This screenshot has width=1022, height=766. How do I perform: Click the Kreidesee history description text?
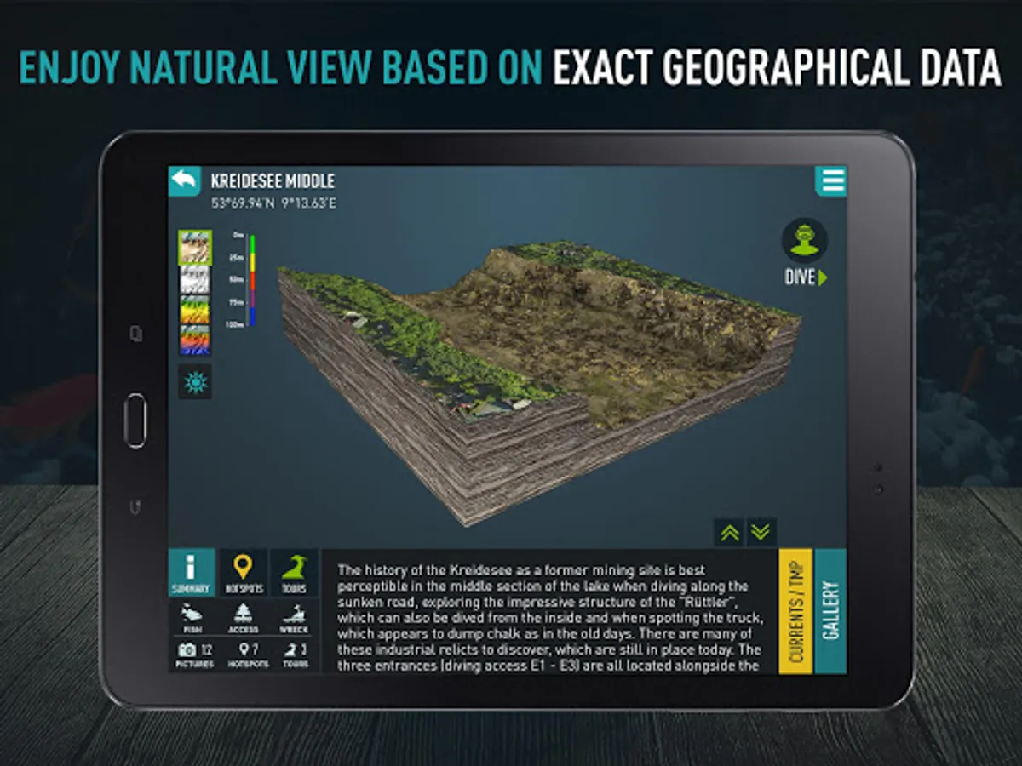pos(549,618)
